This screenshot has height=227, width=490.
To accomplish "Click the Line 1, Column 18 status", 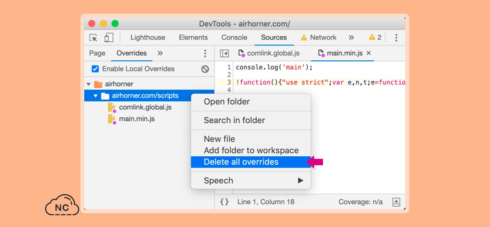I will [x=266, y=202].
